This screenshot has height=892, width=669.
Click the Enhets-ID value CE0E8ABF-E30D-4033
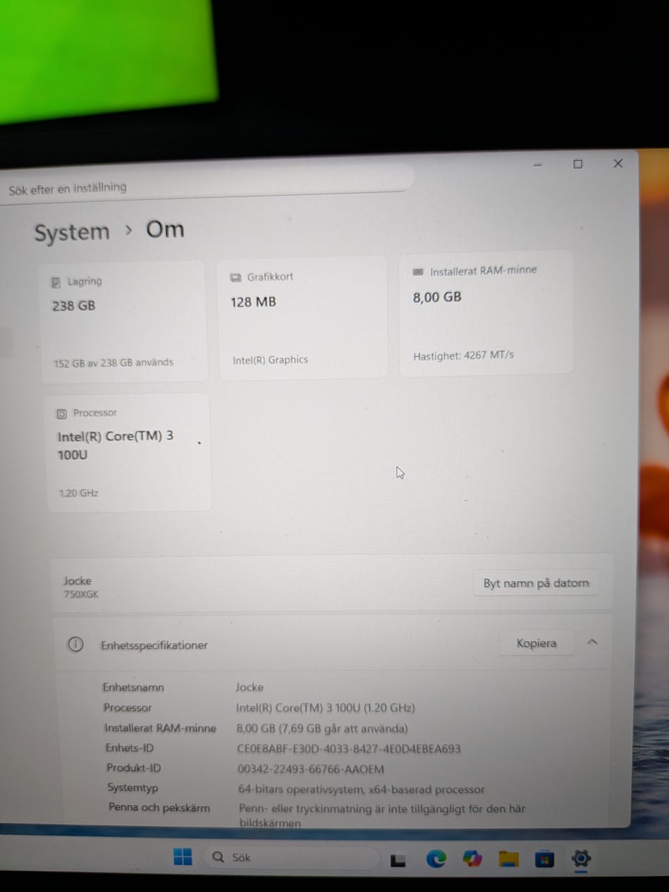[x=349, y=748]
